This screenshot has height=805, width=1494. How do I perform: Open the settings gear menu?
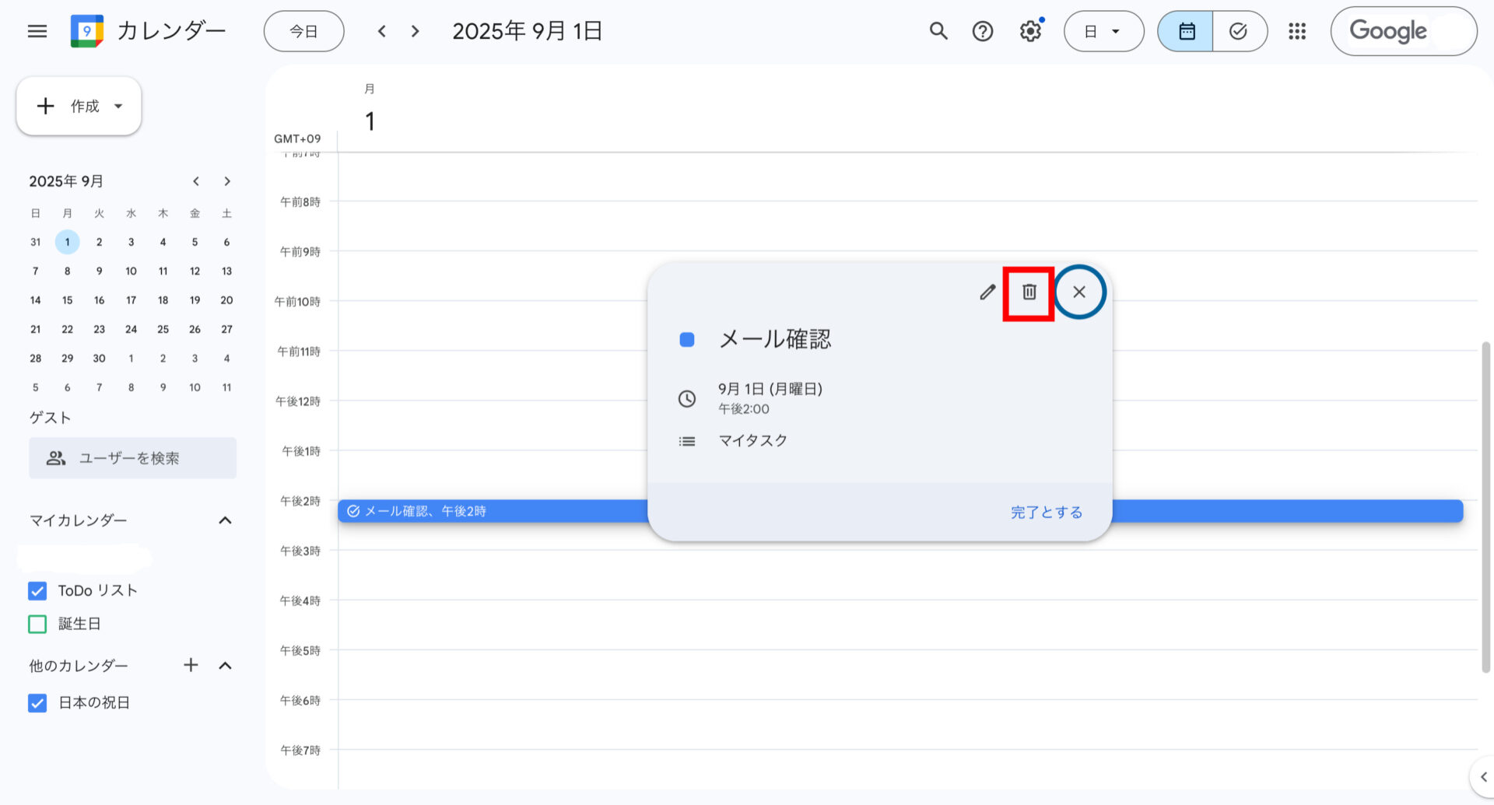click(1029, 31)
